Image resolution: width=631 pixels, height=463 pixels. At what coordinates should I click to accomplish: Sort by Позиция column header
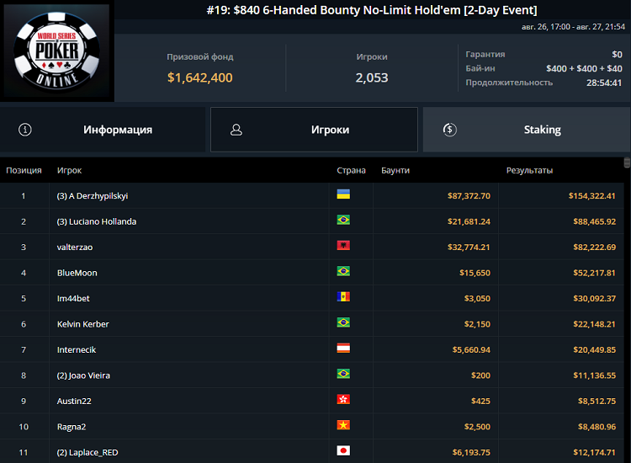24,170
